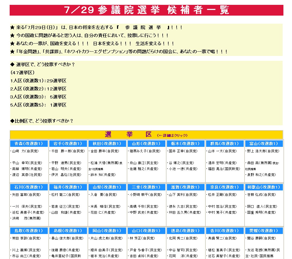Screen dimensions: 292x259
Task: Open the 香川(改選数1) district header
Action: coord(225,231)
